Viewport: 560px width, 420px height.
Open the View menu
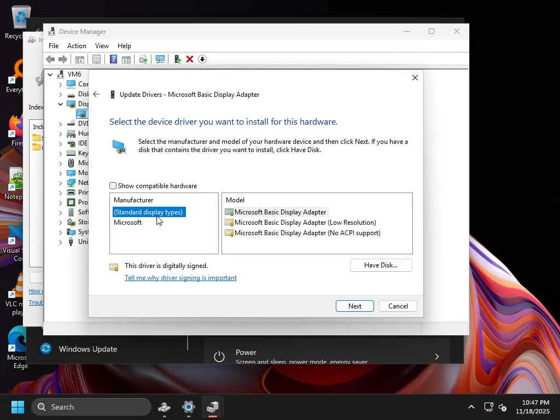102,46
